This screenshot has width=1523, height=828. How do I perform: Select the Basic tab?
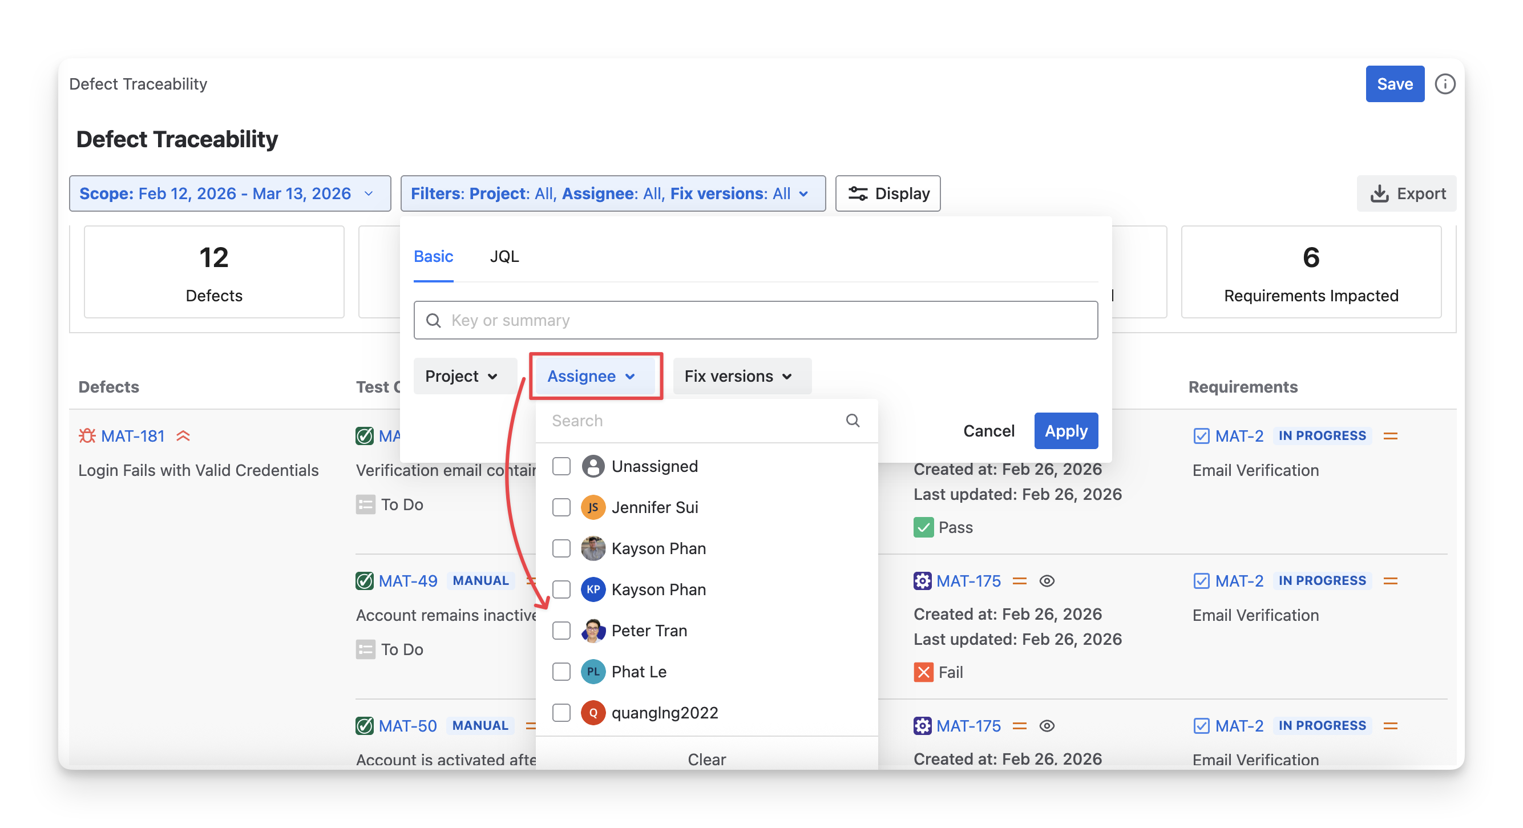tap(433, 257)
